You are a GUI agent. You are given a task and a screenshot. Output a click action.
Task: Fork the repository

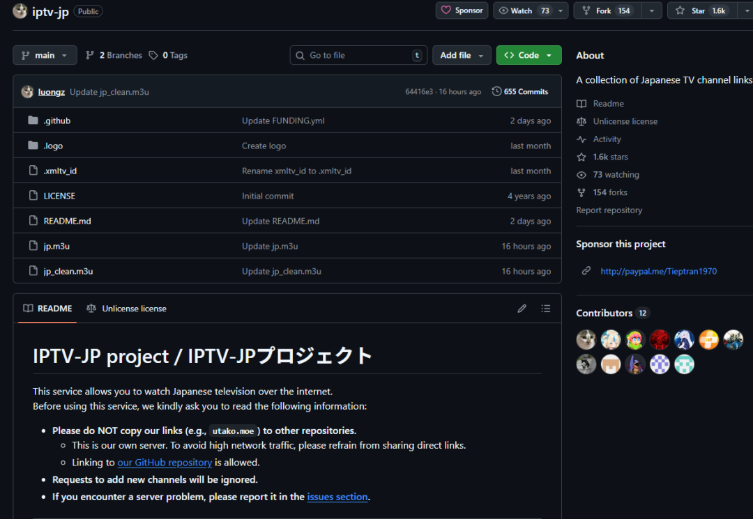(604, 10)
